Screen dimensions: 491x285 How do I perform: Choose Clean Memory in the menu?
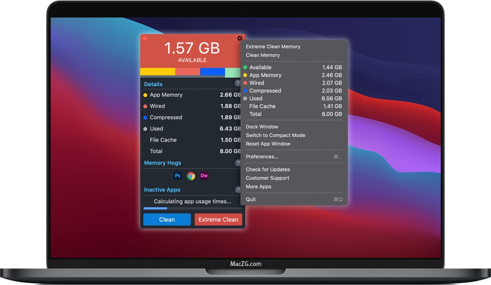[x=263, y=55]
